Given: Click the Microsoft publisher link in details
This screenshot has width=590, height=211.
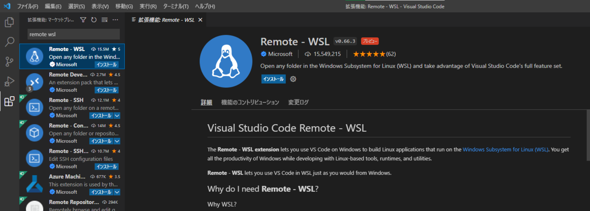Looking at the screenshot, I should (280, 54).
